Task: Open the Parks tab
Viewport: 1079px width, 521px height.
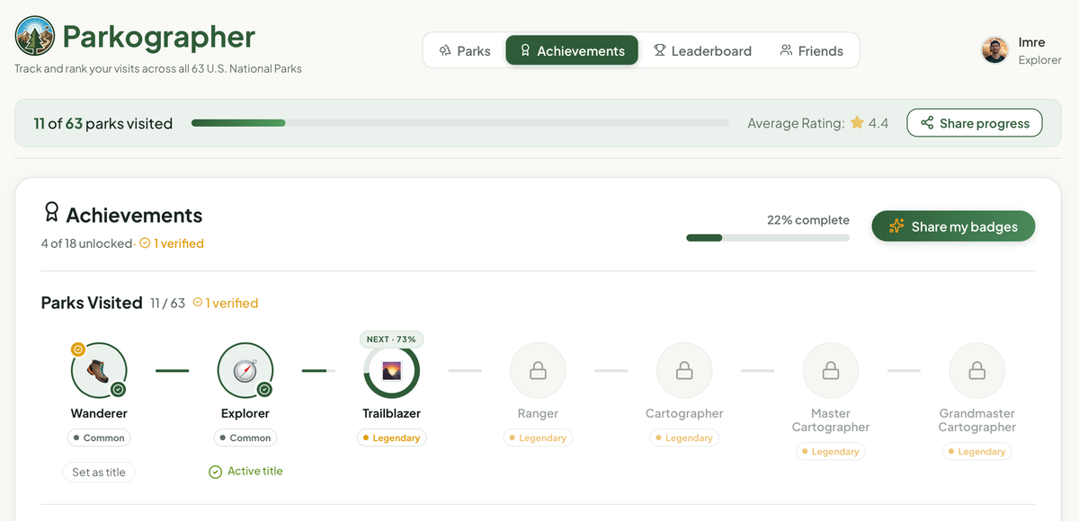Action: 465,50
